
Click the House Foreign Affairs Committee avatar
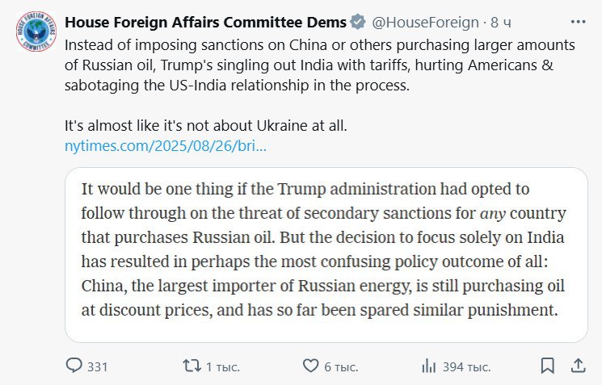click(36, 31)
